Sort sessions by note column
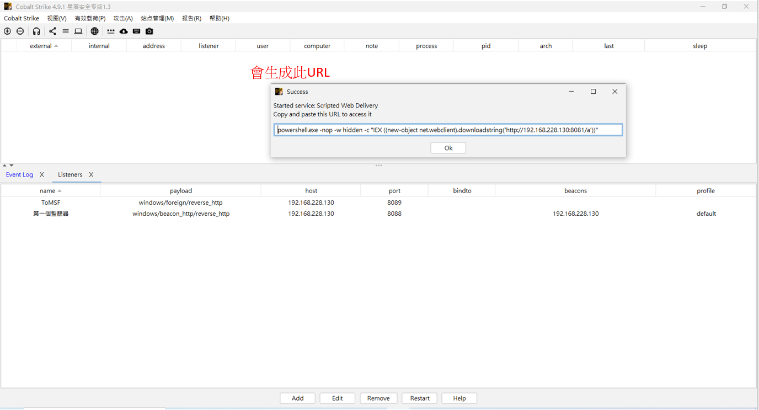Image resolution: width=759 pixels, height=410 pixels. [372, 46]
